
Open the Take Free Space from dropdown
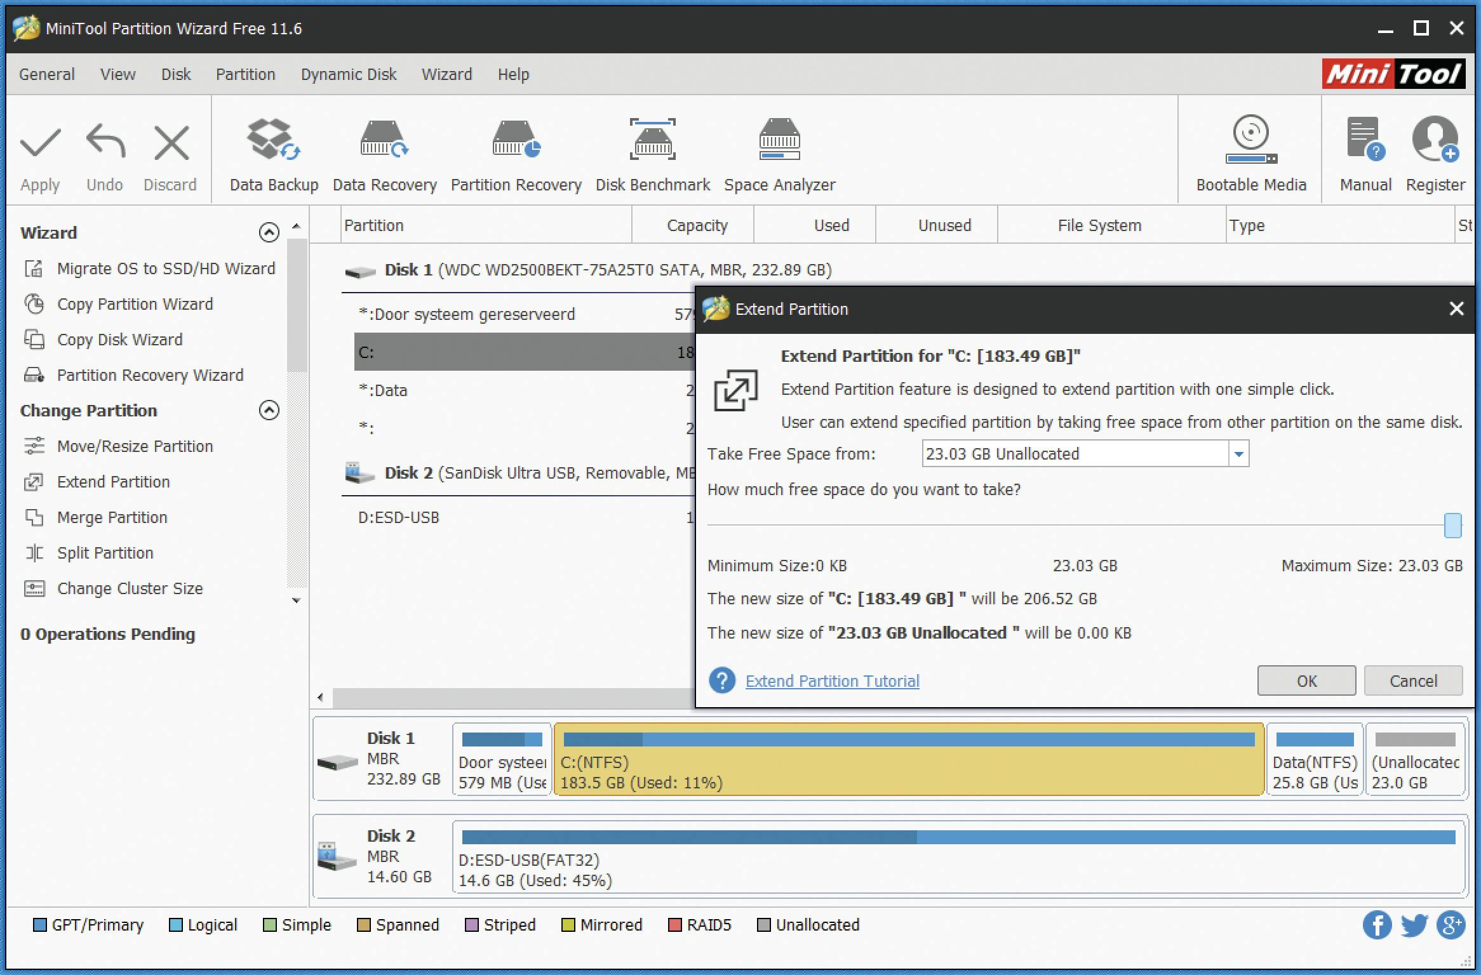(x=1238, y=454)
